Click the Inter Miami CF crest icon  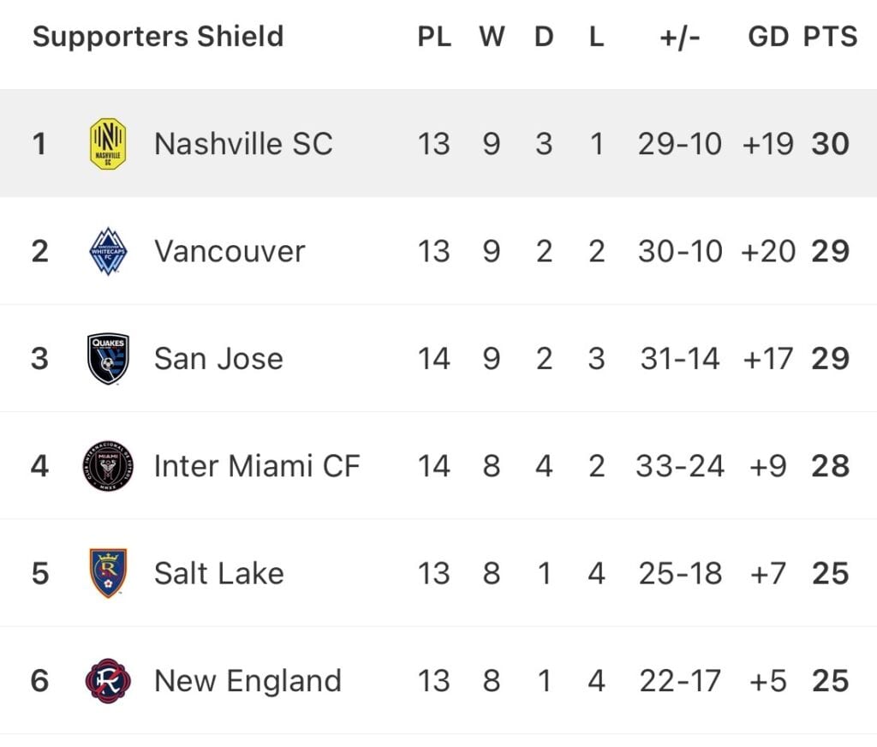pyautogui.click(x=108, y=465)
